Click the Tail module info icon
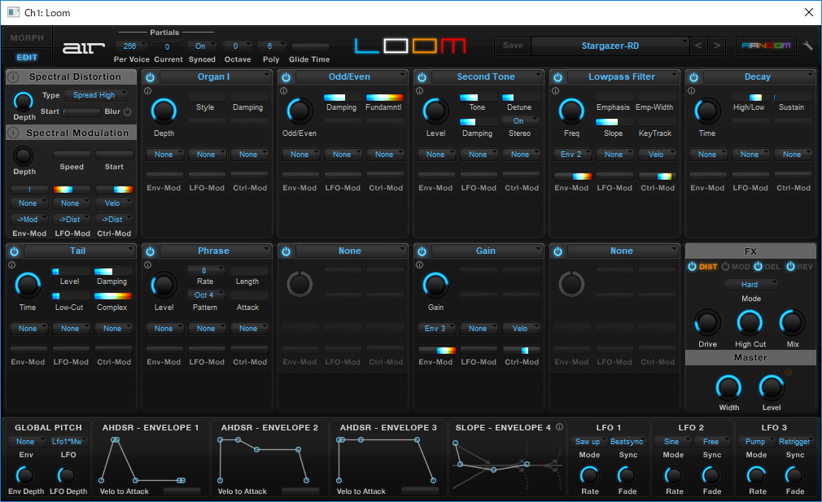 pos(11,265)
